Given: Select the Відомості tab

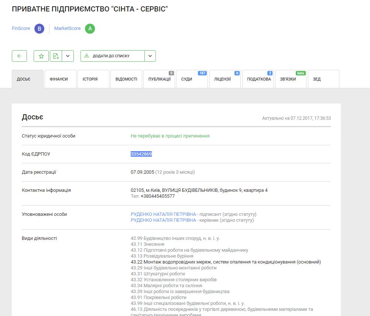Looking at the screenshot, I should coord(126,79).
